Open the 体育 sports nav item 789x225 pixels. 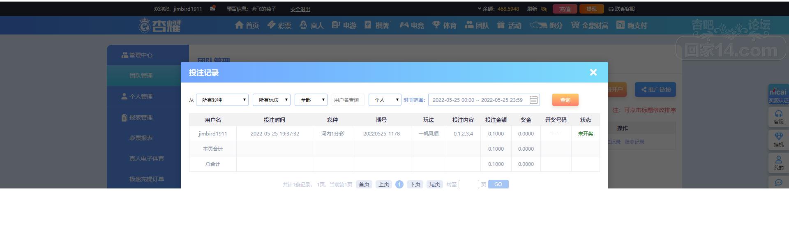[444, 25]
